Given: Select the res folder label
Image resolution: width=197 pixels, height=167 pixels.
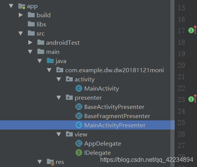Looking at the screenshot, I should 60,162.
